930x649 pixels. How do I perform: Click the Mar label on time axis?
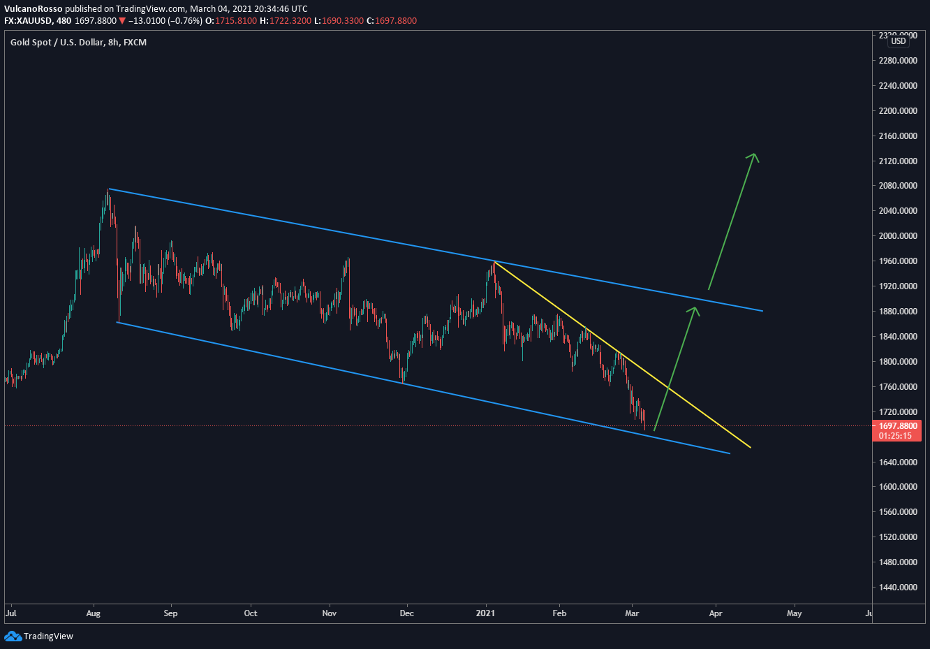pyautogui.click(x=632, y=613)
